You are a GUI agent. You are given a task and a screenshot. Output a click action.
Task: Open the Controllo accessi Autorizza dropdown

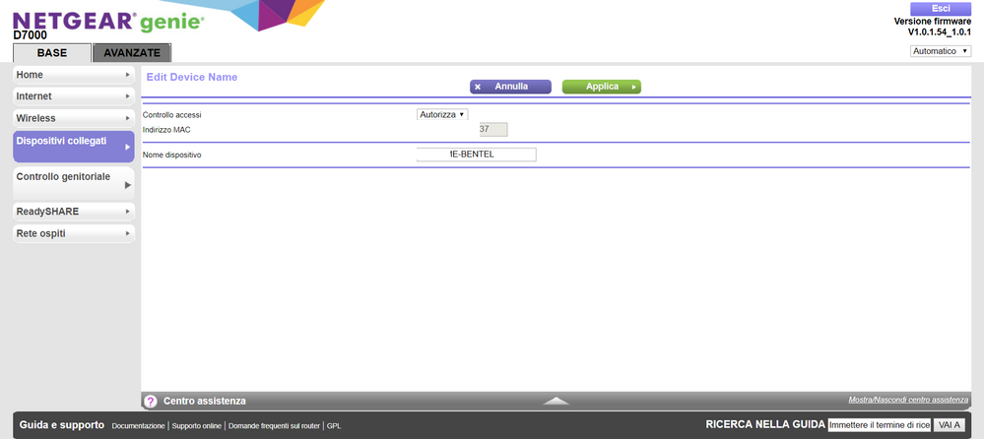coord(442,115)
